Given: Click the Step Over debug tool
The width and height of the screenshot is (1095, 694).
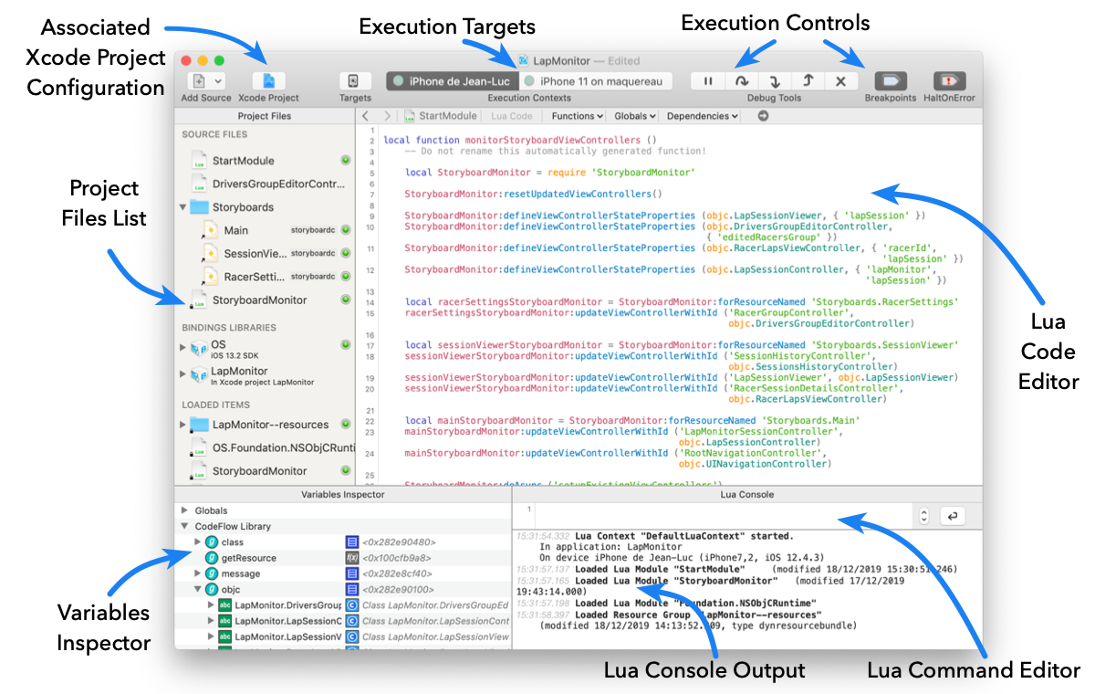Looking at the screenshot, I should click(x=741, y=81).
